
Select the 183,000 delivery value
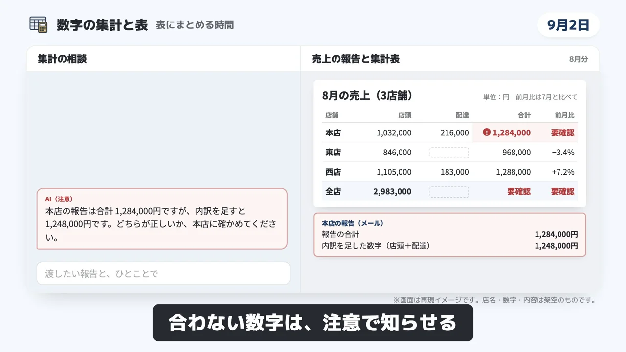point(454,172)
